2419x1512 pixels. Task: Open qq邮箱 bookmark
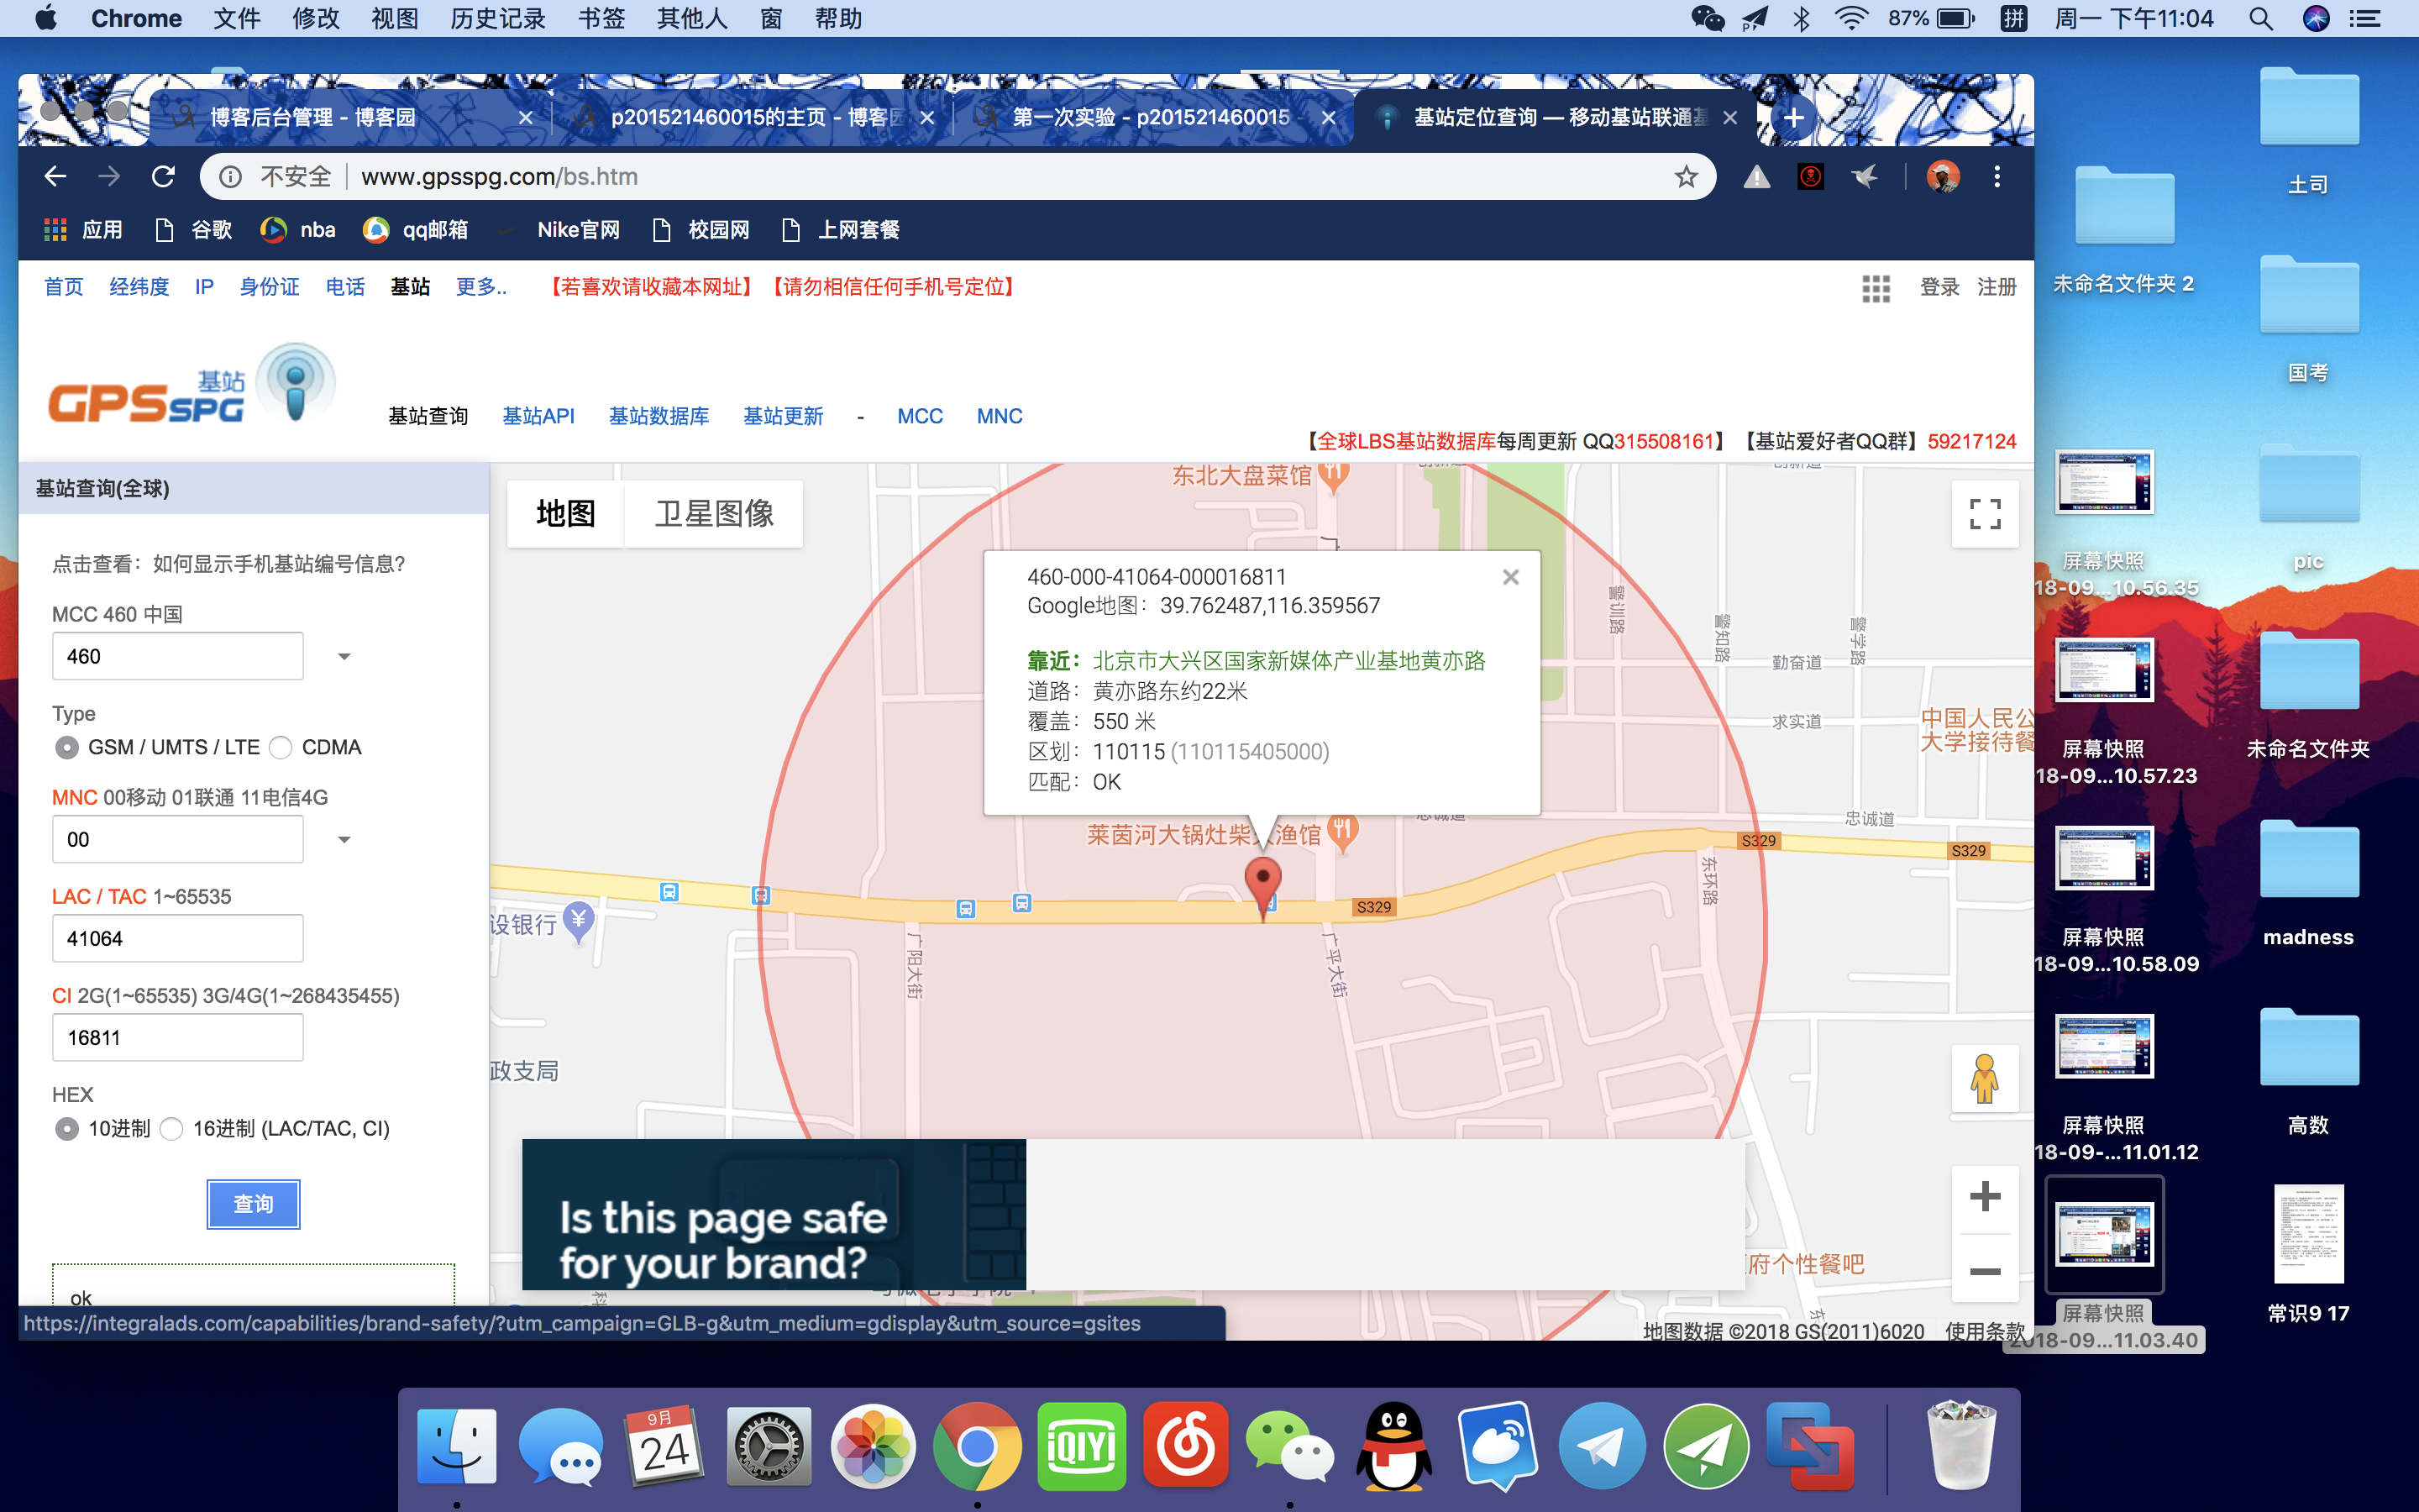click(x=416, y=230)
